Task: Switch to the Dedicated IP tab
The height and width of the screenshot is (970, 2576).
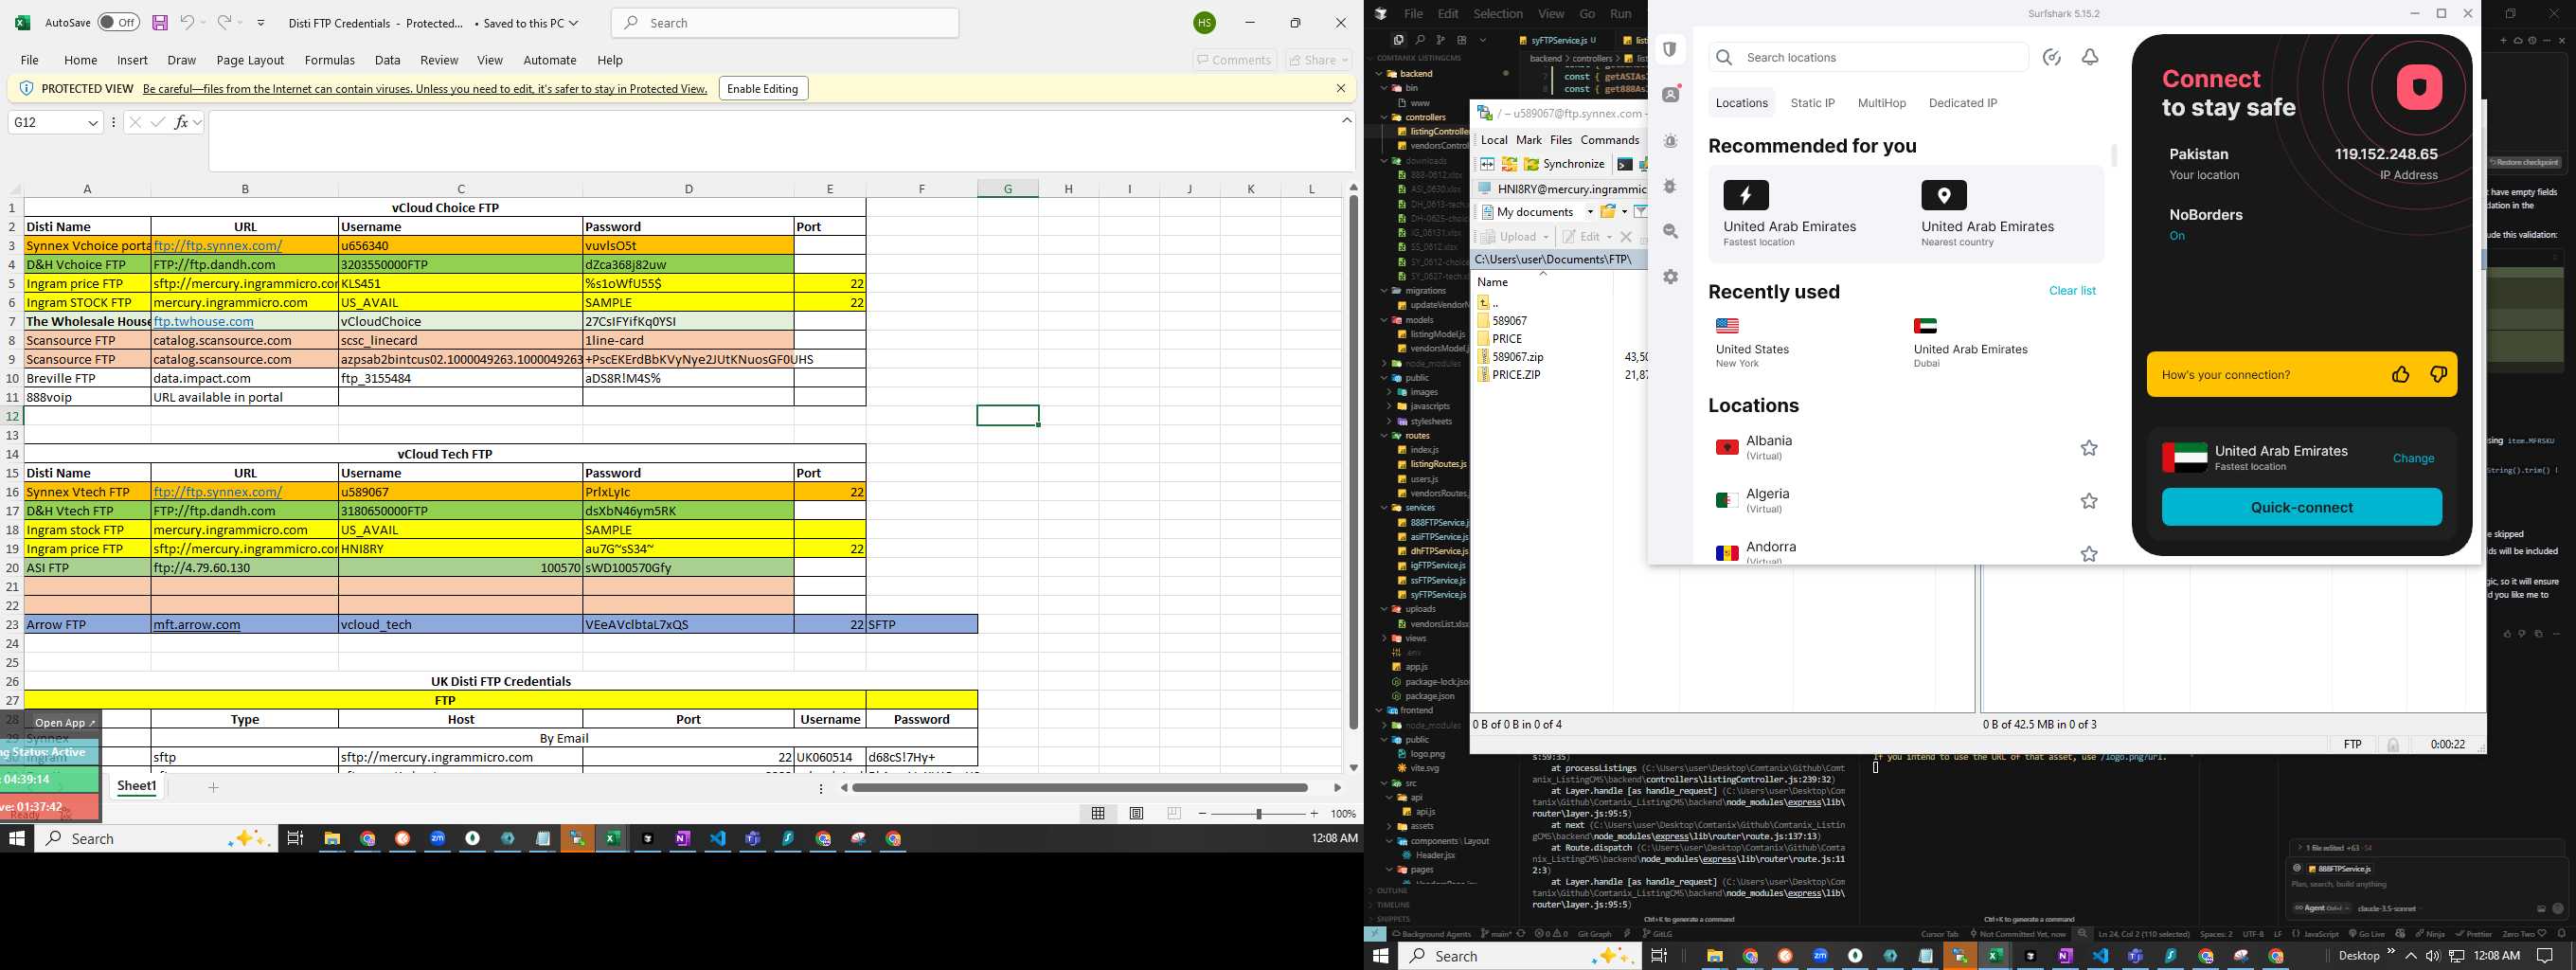Action: point(1963,103)
